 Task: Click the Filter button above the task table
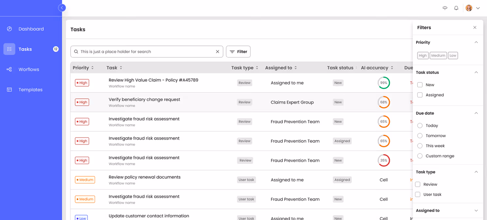pos(238,51)
